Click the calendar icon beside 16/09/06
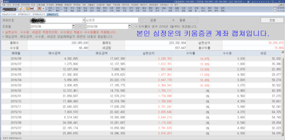 pos(275,8)
